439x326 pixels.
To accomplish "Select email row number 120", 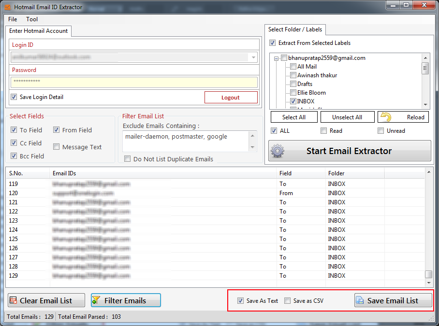I will tap(215, 193).
